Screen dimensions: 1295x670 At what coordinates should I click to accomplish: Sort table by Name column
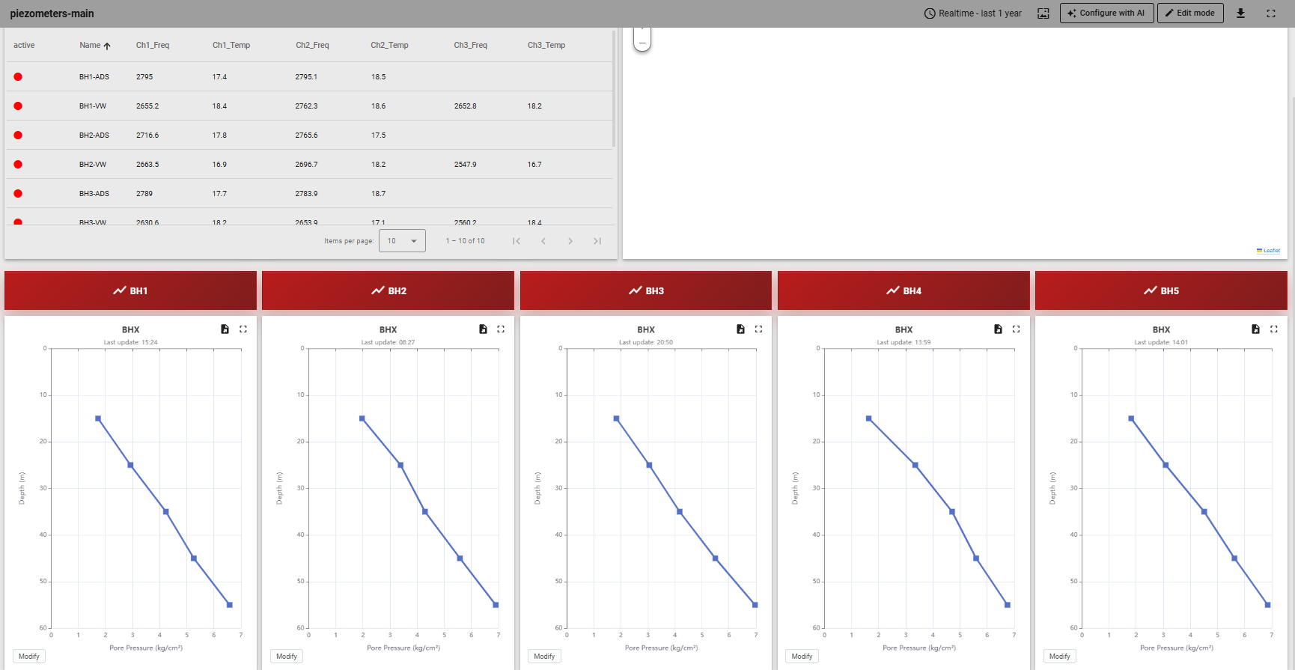(95, 46)
